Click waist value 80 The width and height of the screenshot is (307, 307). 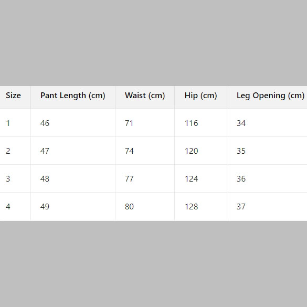pyautogui.click(x=129, y=207)
